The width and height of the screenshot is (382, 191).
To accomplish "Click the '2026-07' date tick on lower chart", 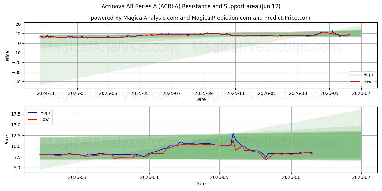I will 361,178.
